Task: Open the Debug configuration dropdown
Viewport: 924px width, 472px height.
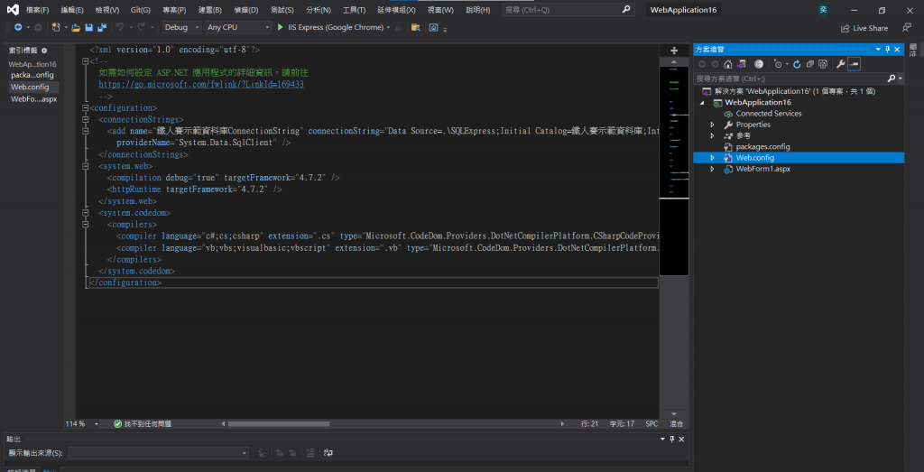Action: coord(182,27)
